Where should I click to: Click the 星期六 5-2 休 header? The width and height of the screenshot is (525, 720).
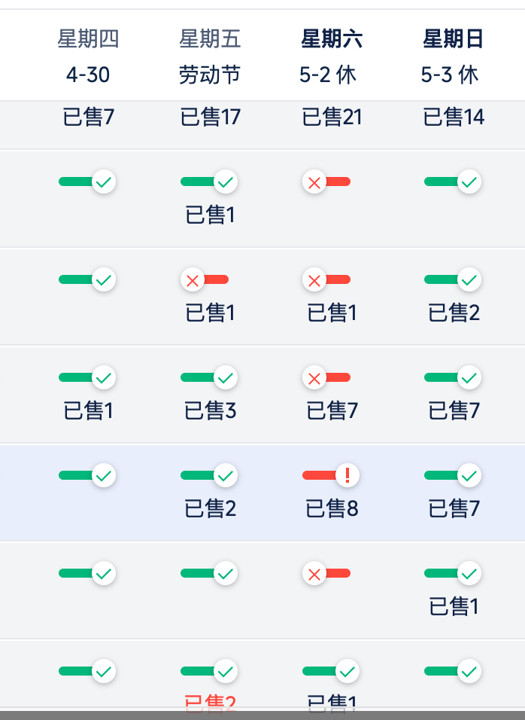(331, 56)
